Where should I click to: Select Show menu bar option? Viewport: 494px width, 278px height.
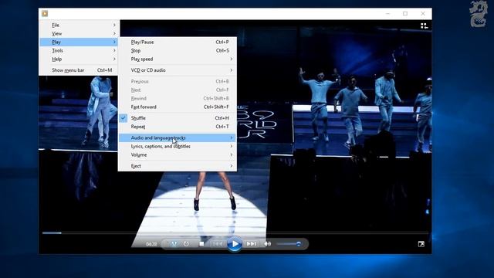click(79, 70)
